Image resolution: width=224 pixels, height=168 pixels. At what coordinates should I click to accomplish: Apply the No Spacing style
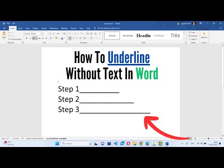point(128,35)
